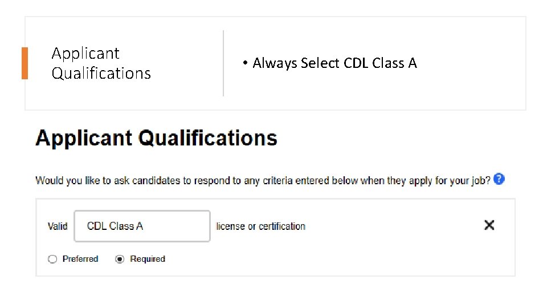The image size is (547, 308).
Task: Click the orange accent bar beside the title
Action: pyautogui.click(x=25, y=63)
